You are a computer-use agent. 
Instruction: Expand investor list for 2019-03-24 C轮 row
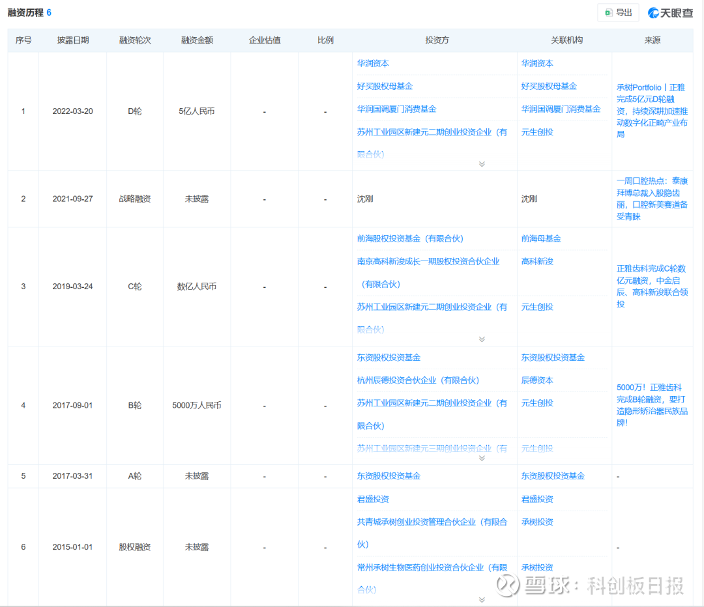(482, 339)
